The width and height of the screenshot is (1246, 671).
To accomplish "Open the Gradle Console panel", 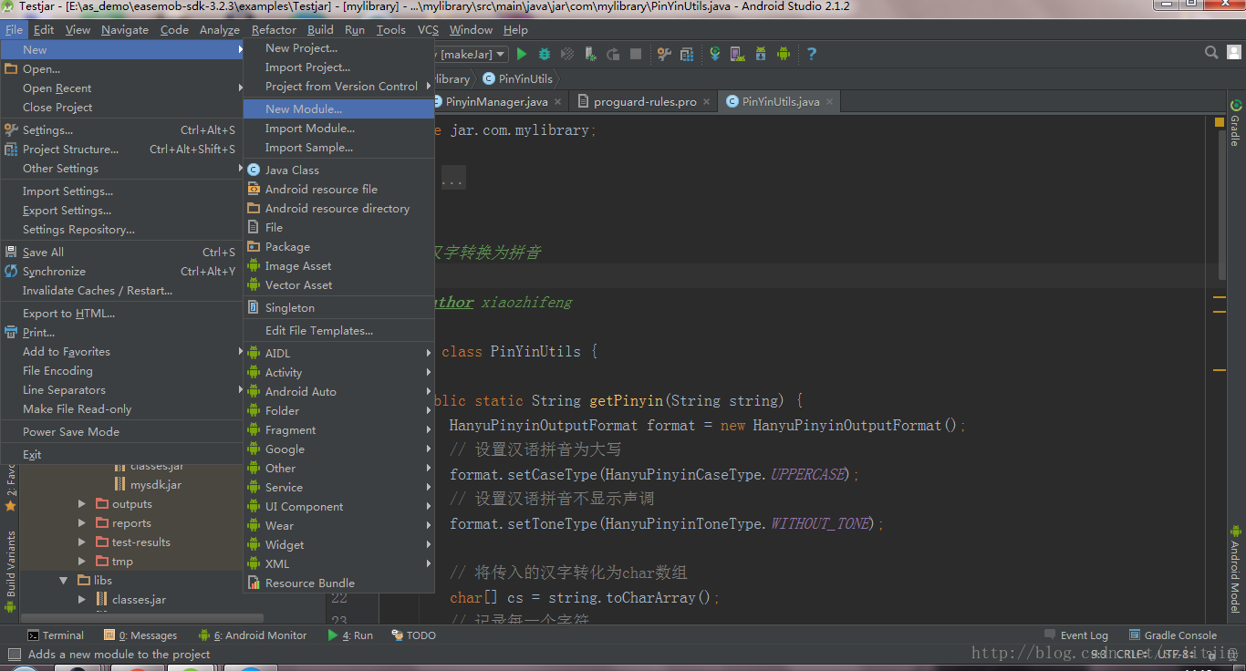I will tap(1173, 635).
